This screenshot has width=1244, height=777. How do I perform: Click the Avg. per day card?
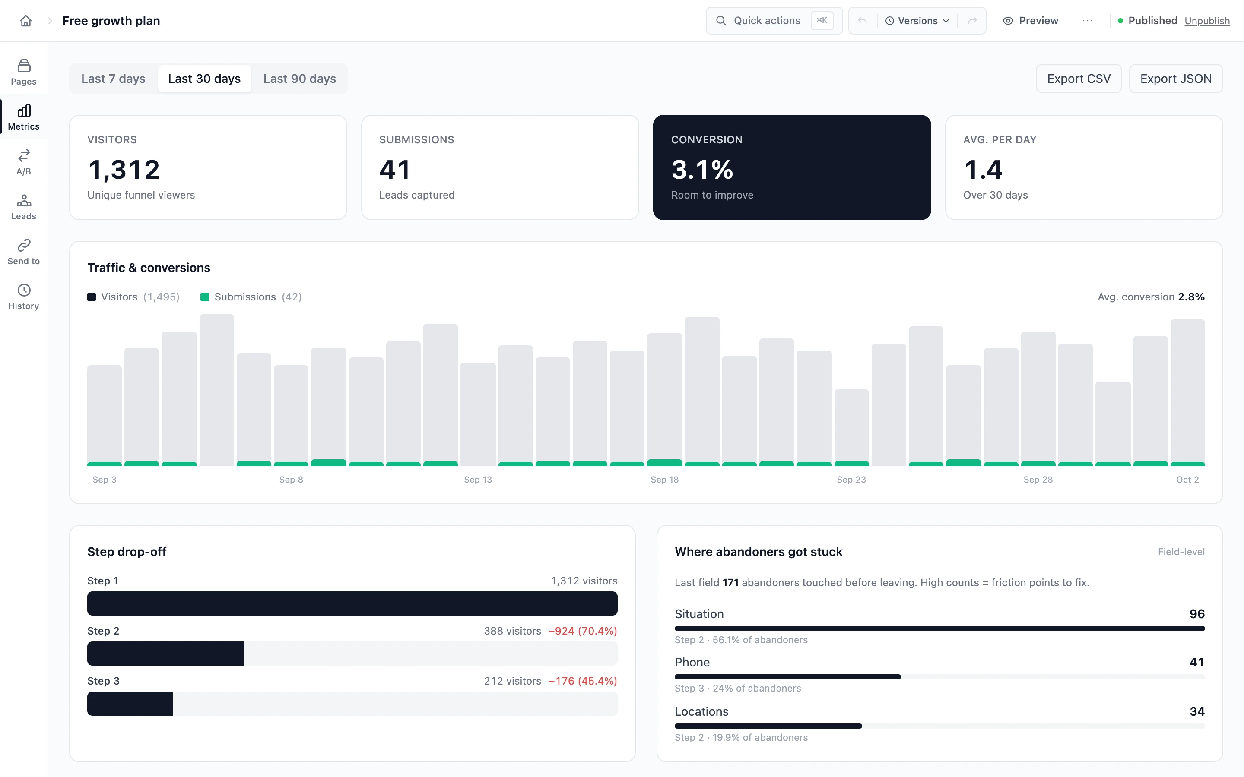(x=1084, y=167)
